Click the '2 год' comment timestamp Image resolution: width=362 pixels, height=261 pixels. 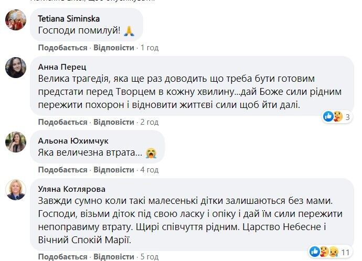[x=150, y=122]
